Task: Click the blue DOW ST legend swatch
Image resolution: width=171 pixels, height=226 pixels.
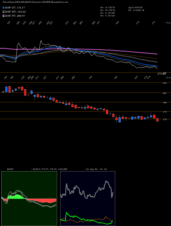Action: 3,8
